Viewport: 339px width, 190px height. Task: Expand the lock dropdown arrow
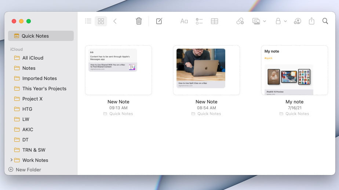click(285, 21)
